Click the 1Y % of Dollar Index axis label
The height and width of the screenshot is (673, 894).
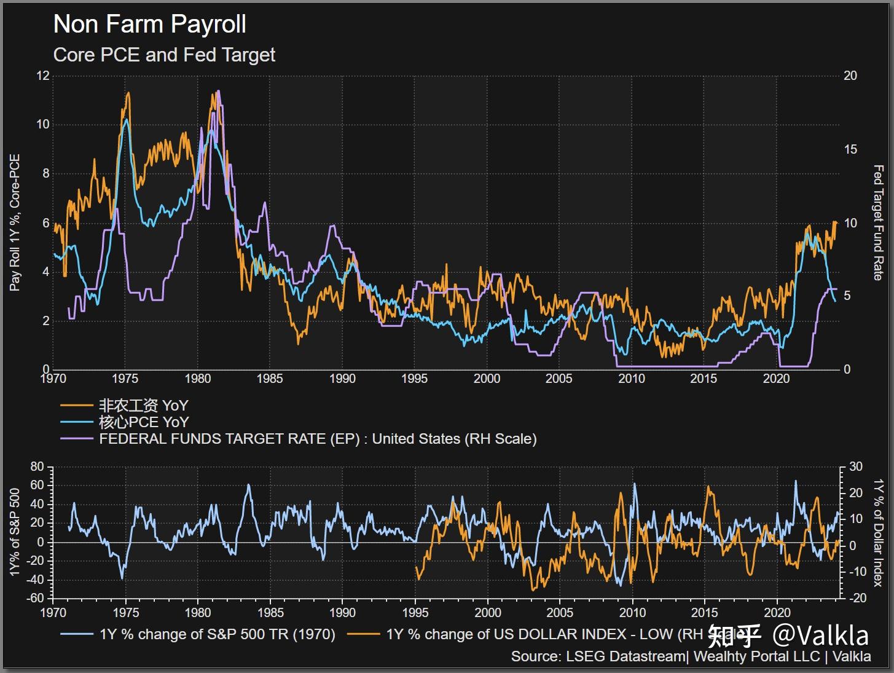point(879,532)
